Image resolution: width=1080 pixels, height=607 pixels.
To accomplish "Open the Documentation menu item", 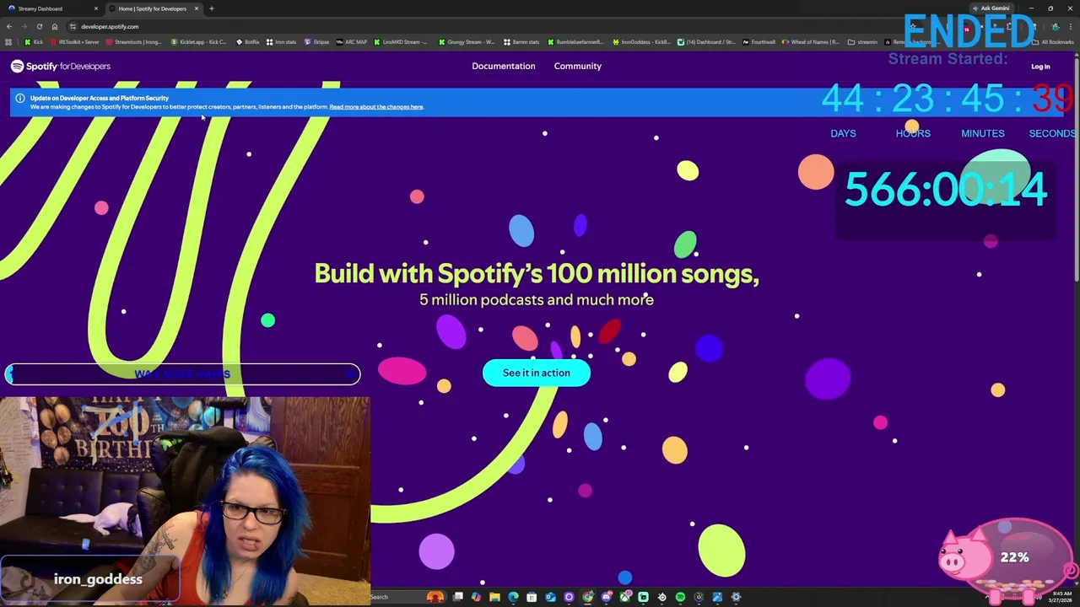I will [503, 66].
